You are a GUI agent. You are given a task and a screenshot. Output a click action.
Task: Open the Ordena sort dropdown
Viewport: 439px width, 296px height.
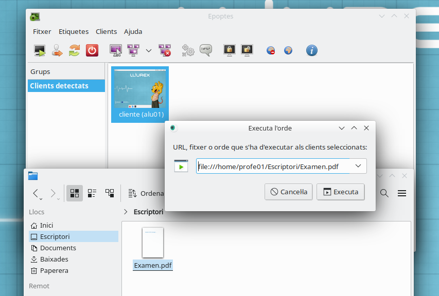[146, 193]
